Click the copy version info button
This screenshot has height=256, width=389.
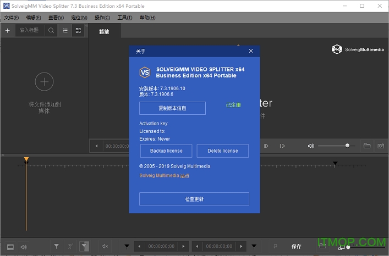pos(172,108)
